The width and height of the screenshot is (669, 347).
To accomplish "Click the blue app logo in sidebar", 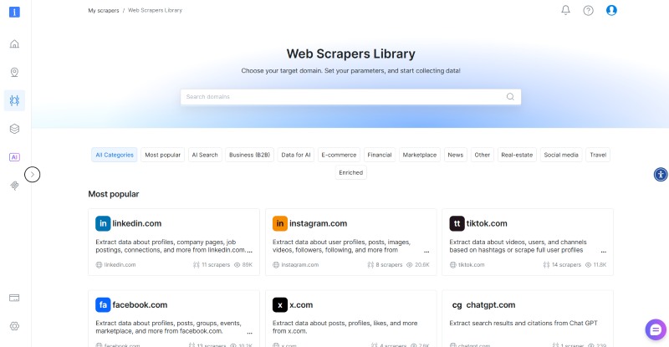I will click(14, 12).
